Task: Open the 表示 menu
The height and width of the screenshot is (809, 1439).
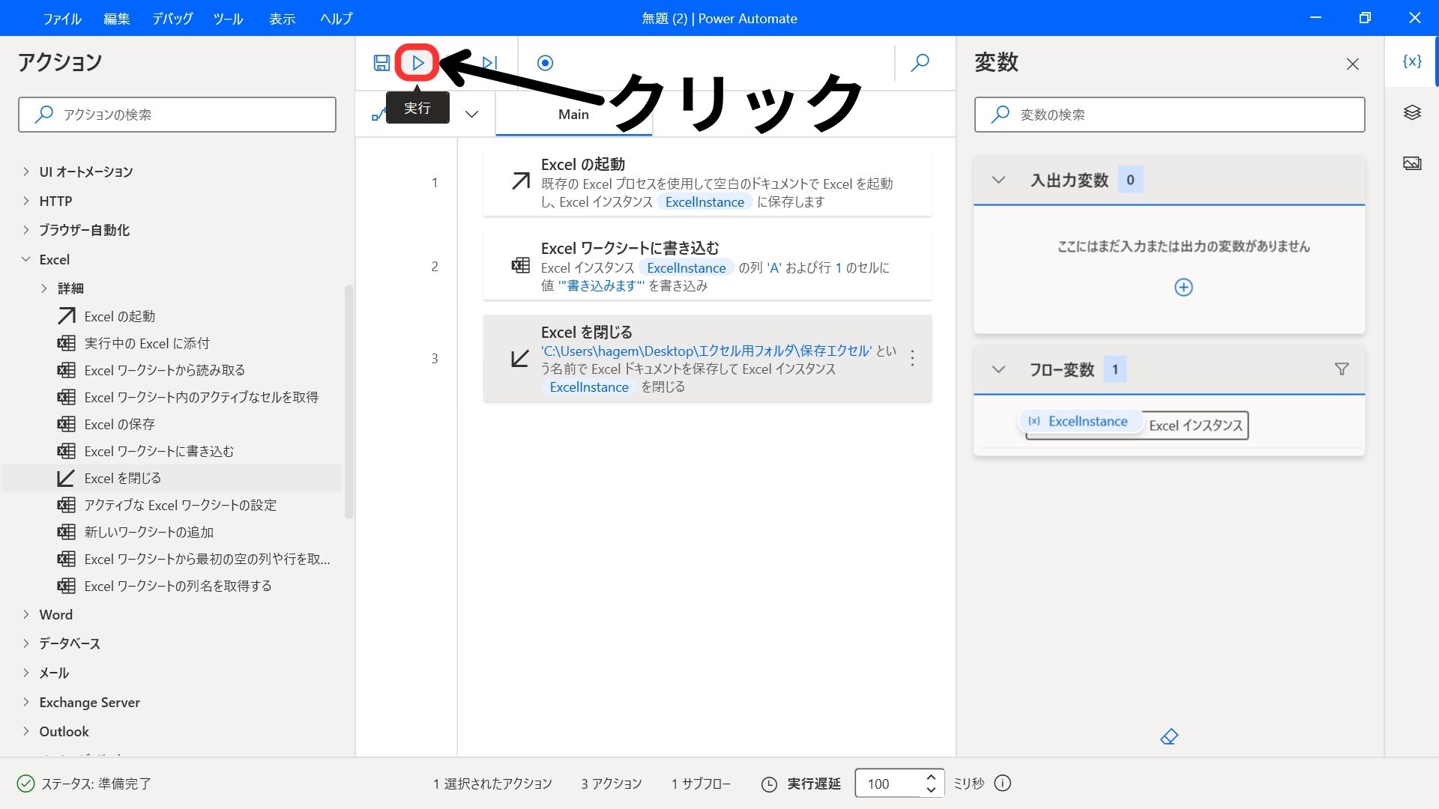Action: [x=282, y=19]
